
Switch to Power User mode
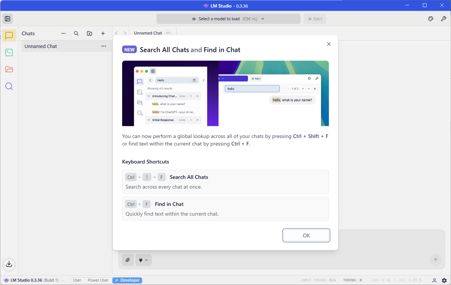tap(98, 280)
